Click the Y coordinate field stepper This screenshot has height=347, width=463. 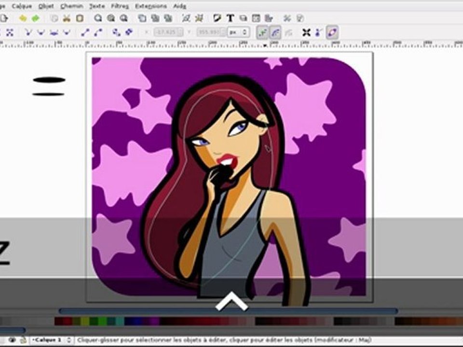223,32
